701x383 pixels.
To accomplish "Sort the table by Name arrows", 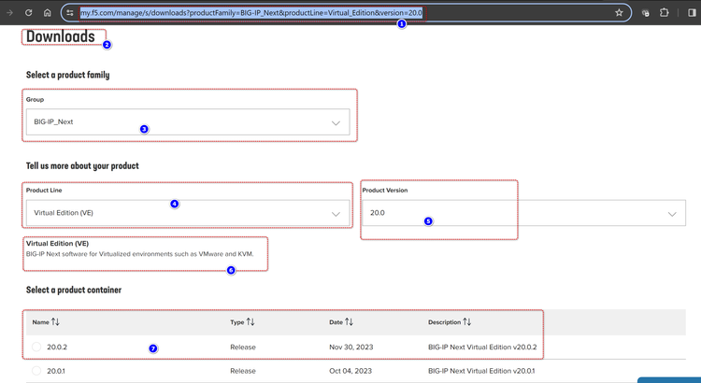I will tap(55, 321).
